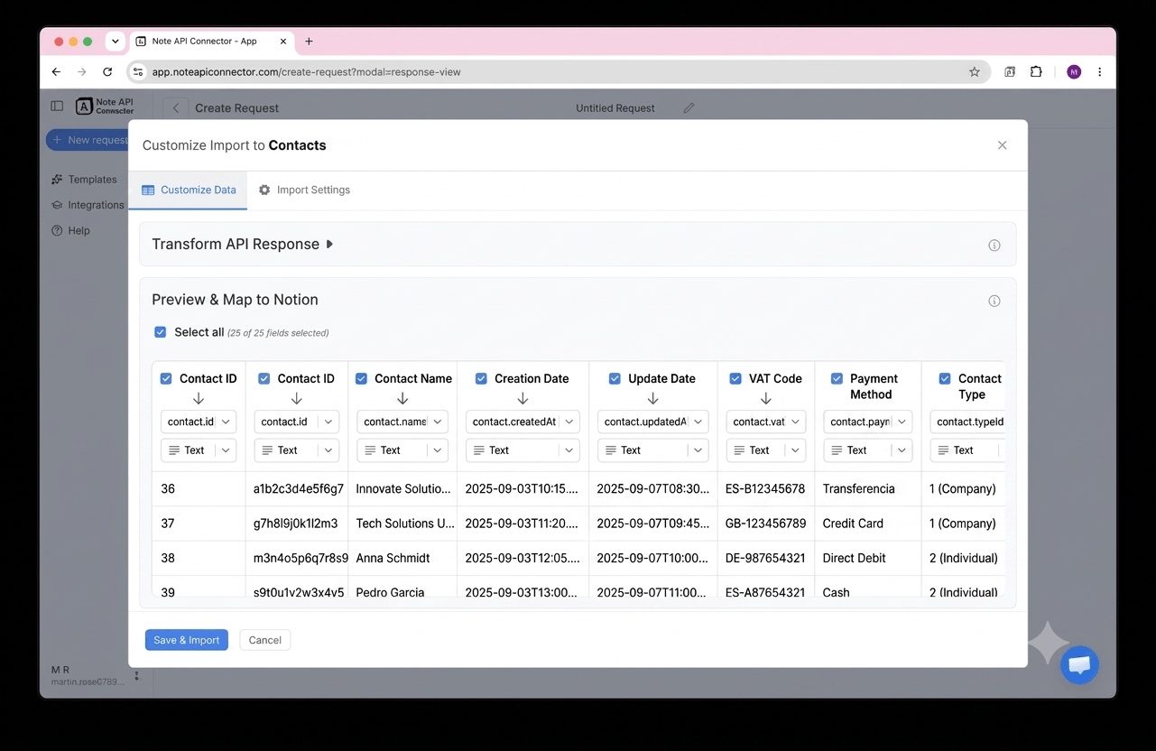Uncheck Contact ID column listing a1b2c3d4e5f6g7
The image size is (1156, 751).
point(264,379)
